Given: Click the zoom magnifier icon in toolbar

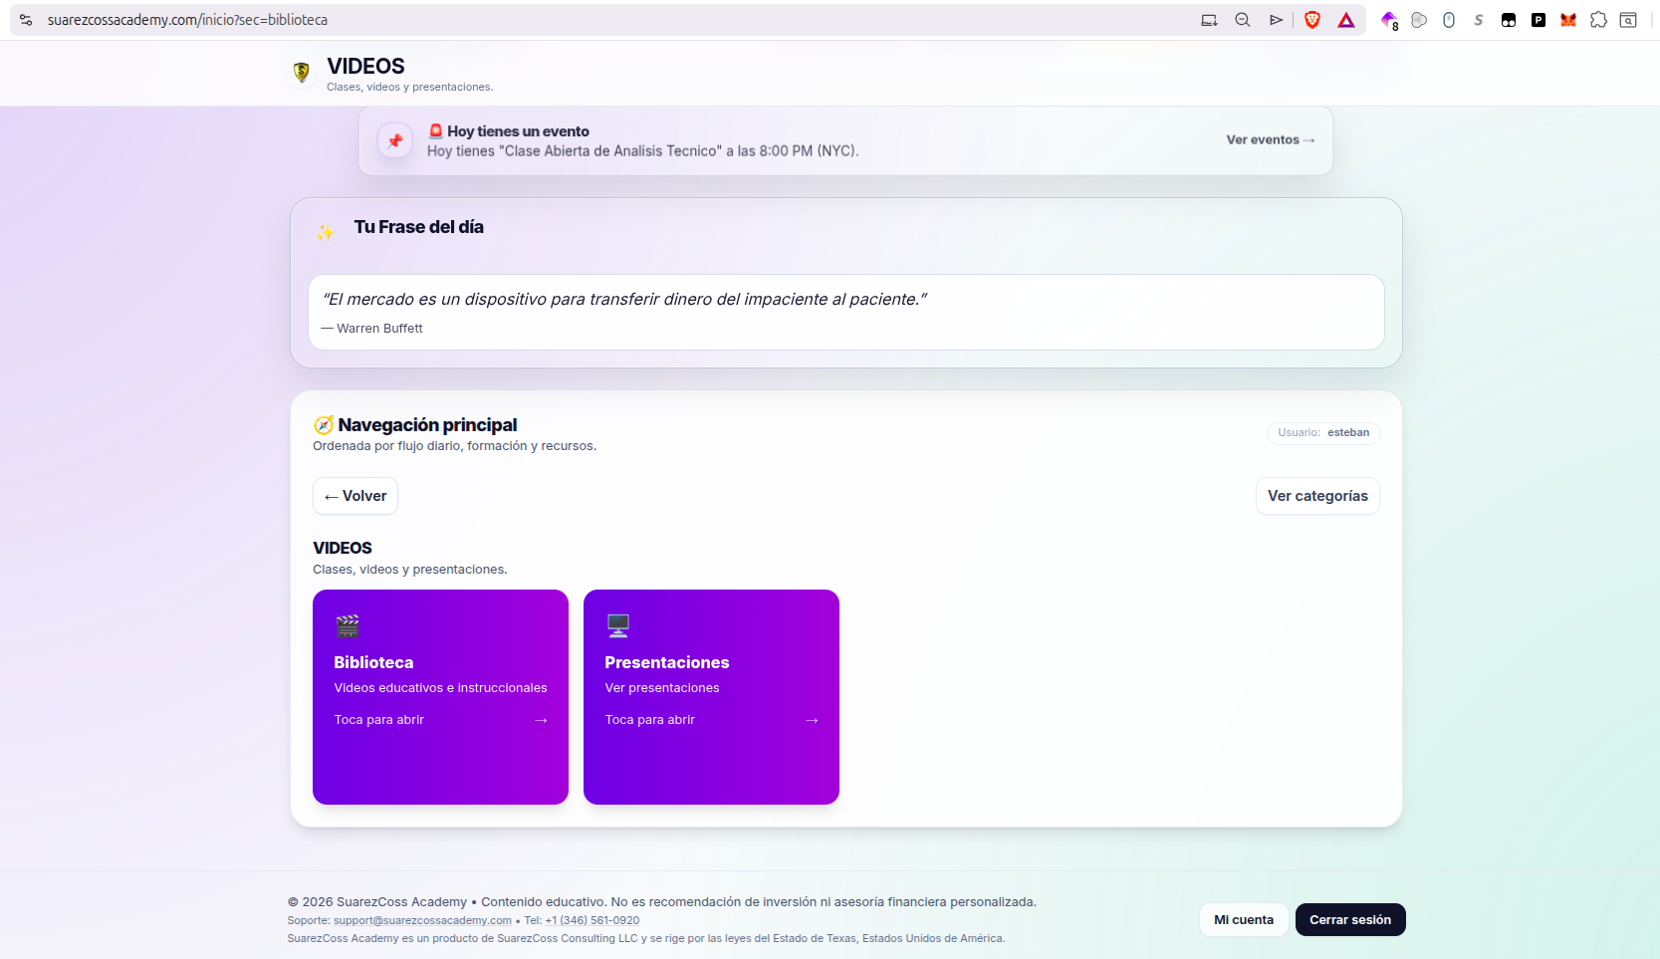Looking at the screenshot, I should click(x=1242, y=20).
